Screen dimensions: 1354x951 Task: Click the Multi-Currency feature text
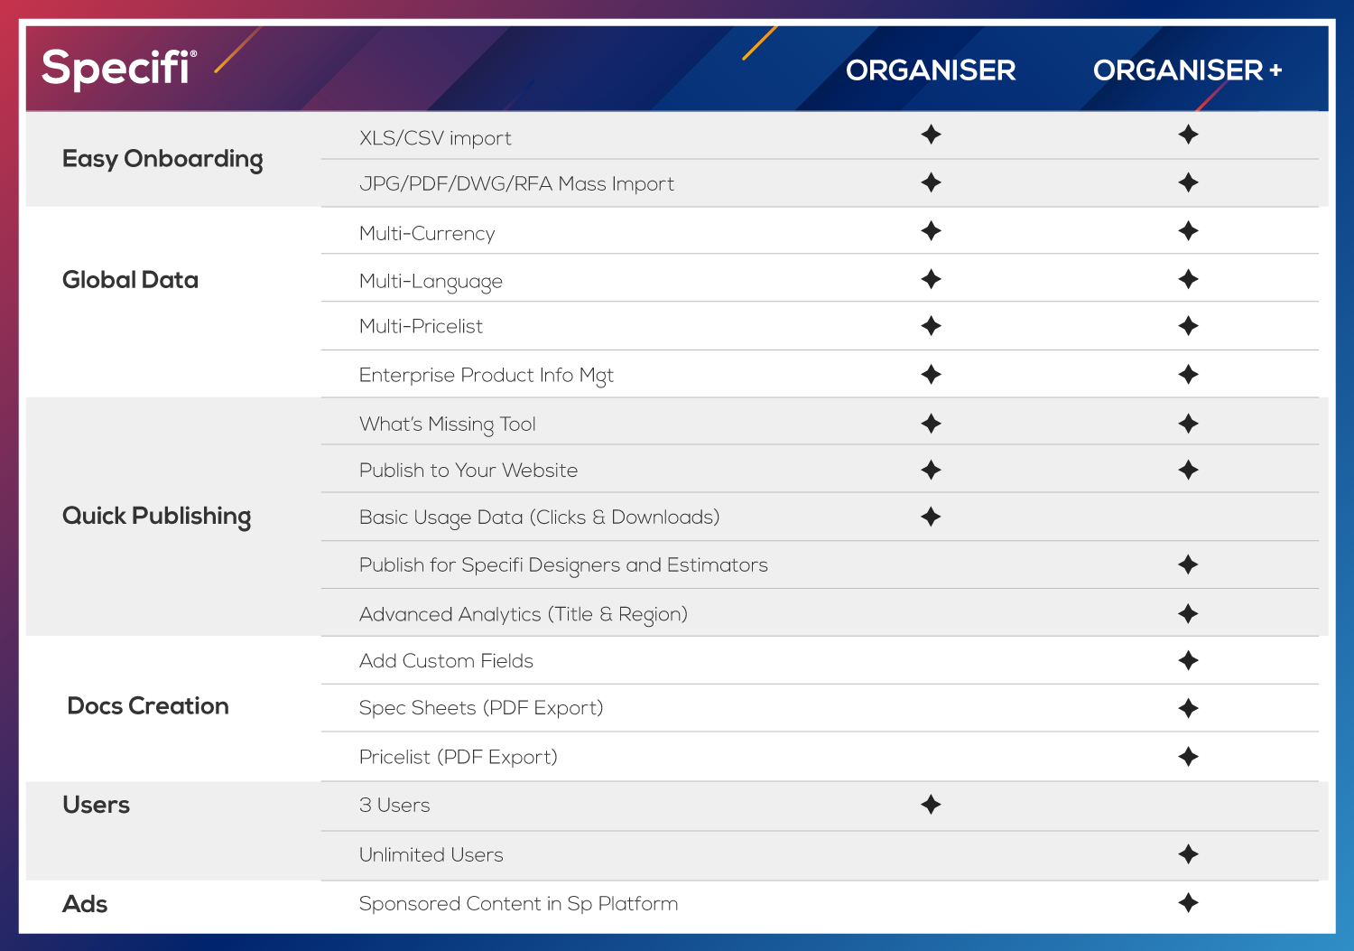(x=427, y=233)
